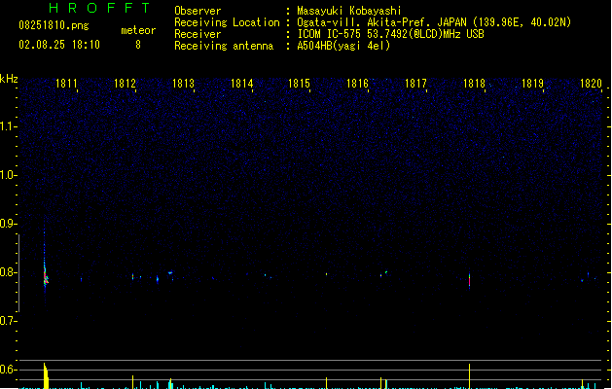612x389 pixels.
Task: Click the 1813 time marker
Action: (x=183, y=84)
